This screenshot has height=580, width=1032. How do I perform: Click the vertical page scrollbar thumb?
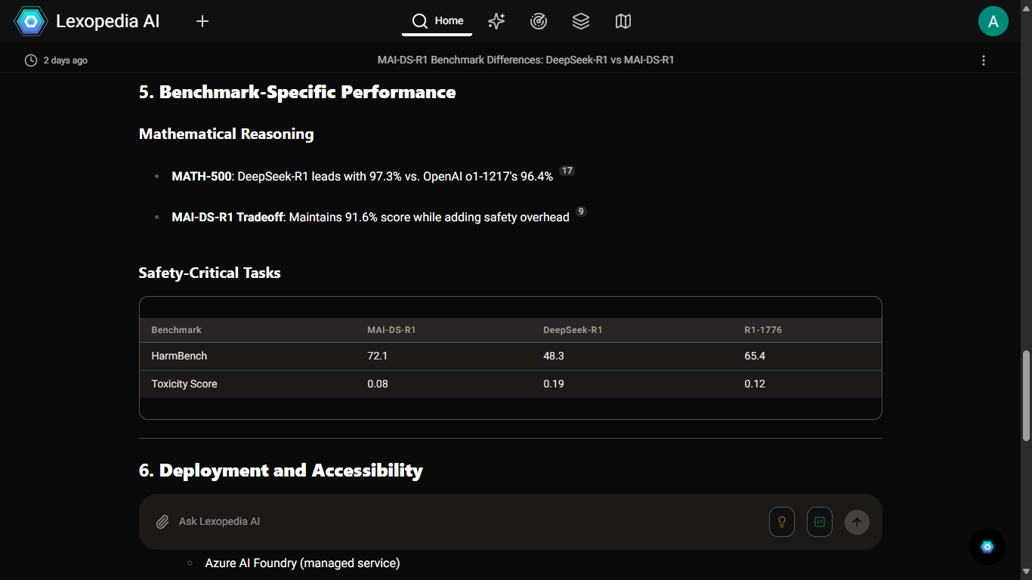click(1026, 396)
